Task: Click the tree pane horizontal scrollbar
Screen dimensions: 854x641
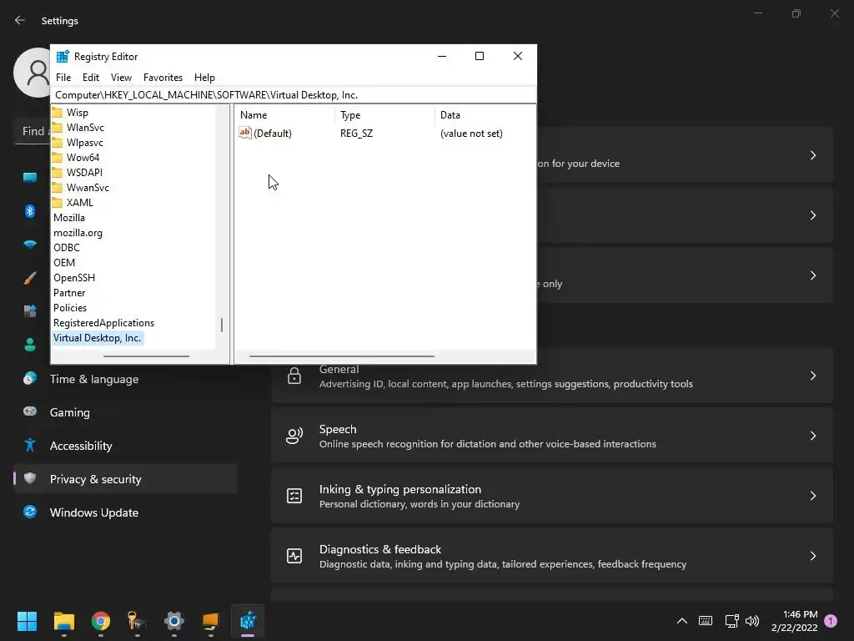Action: (x=146, y=356)
